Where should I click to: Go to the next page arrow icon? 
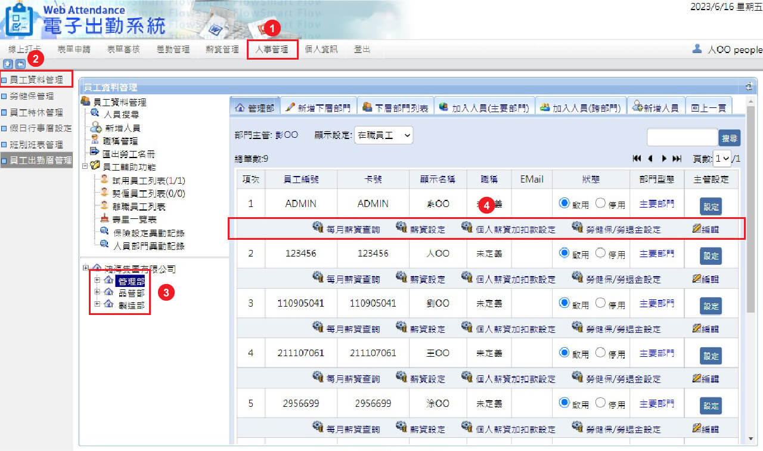coord(664,159)
